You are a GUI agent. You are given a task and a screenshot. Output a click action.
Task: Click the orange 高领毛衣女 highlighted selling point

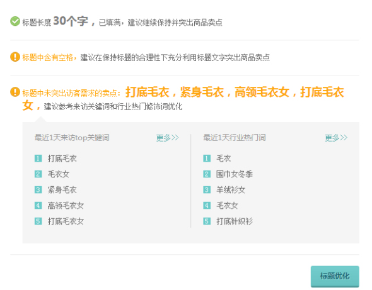coord(262,92)
